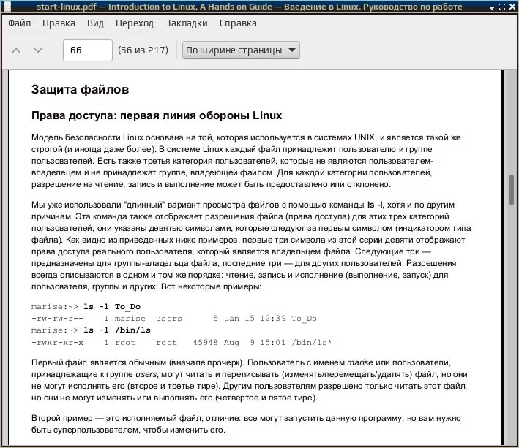Screen dimensions: 519x448
Task: Open the Вид menu
Action: point(95,23)
